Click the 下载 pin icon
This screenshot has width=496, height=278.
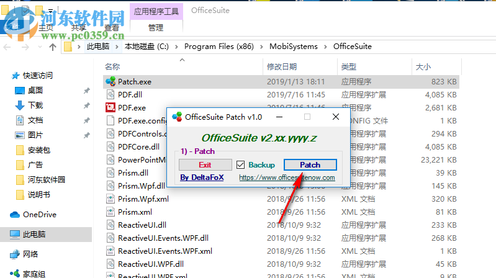(x=86, y=105)
